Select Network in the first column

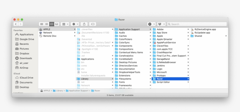point(57,33)
